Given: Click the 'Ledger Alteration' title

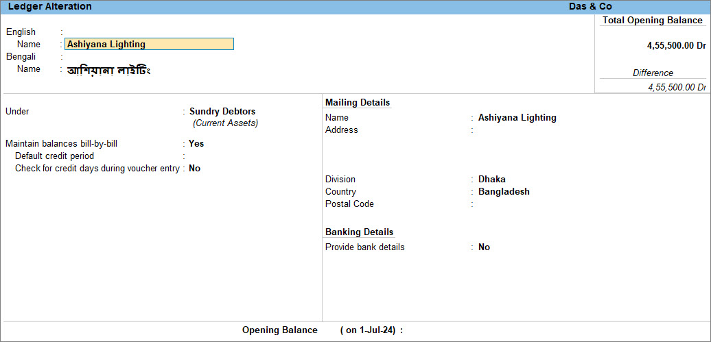Looking at the screenshot, I should (50, 6).
